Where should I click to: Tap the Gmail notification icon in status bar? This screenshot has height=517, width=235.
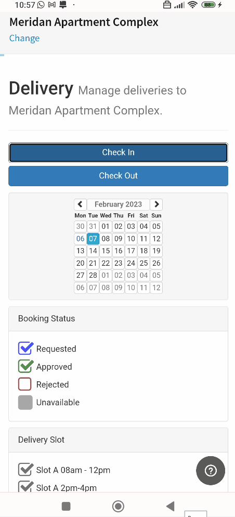point(51,5)
